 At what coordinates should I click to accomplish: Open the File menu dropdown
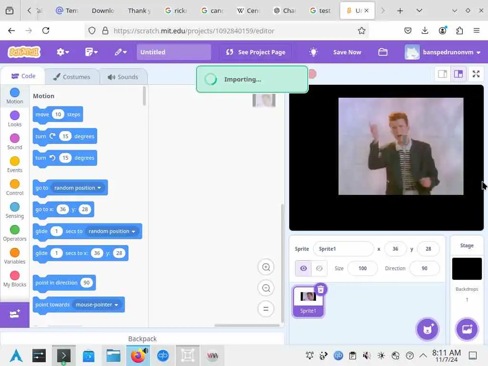pyautogui.click(x=91, y=52)
